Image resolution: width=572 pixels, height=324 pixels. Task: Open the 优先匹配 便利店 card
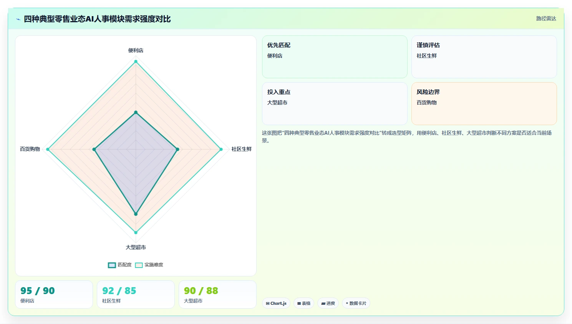[335, 57]
